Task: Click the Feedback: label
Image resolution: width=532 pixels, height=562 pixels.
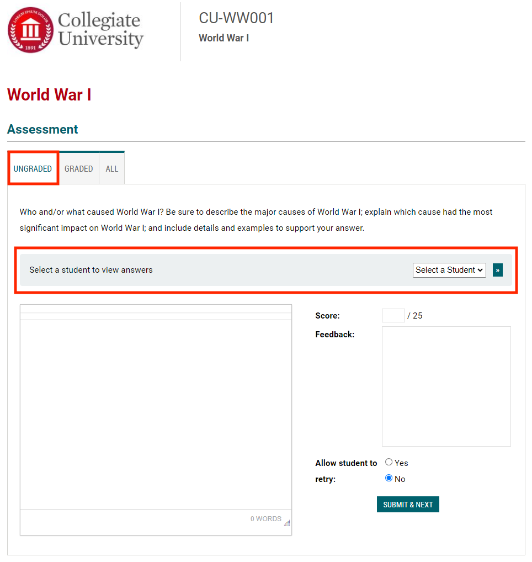Action: click(334, 335)
